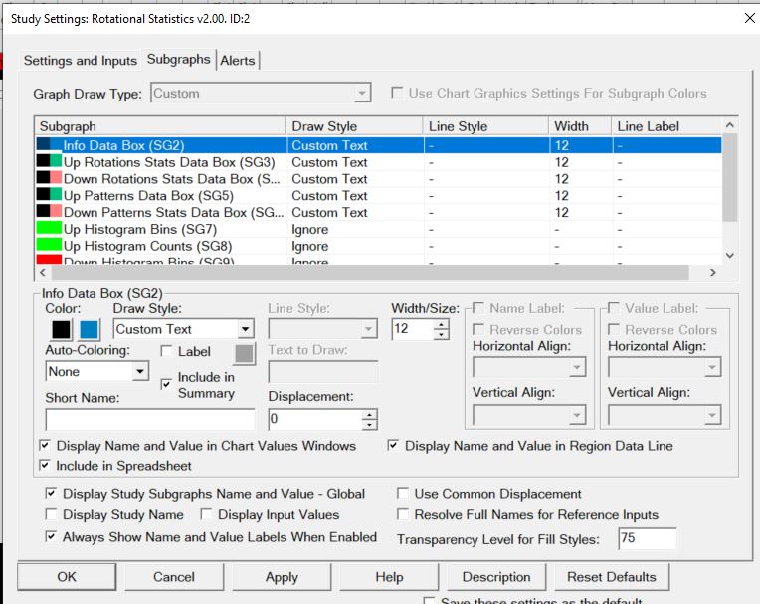
Task: Enable Use Common Displacement checkbox
Action: (x=403, y=493)
